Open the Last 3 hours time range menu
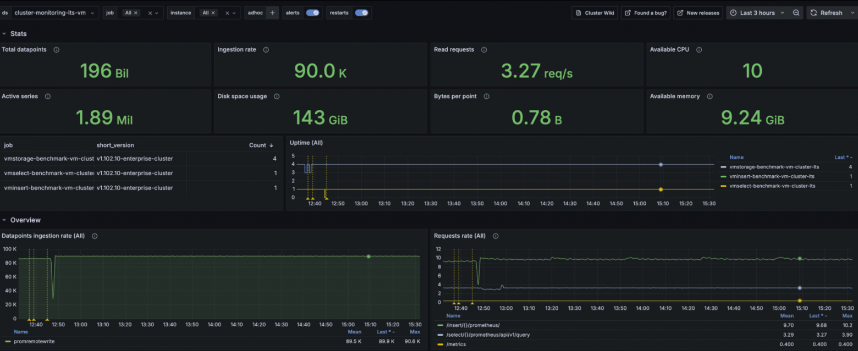The width and height of the screenshot is (858, 351). click(x=759, y=13)
